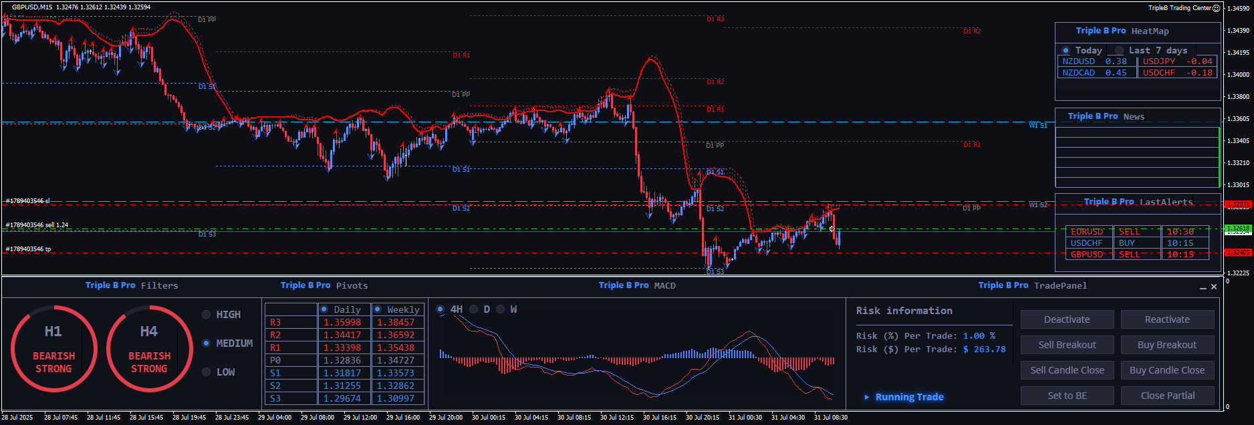This screenshot has width=1254, height=425.
Task: Switch heatmap to Last 7 days
Action: (1120, 51)
